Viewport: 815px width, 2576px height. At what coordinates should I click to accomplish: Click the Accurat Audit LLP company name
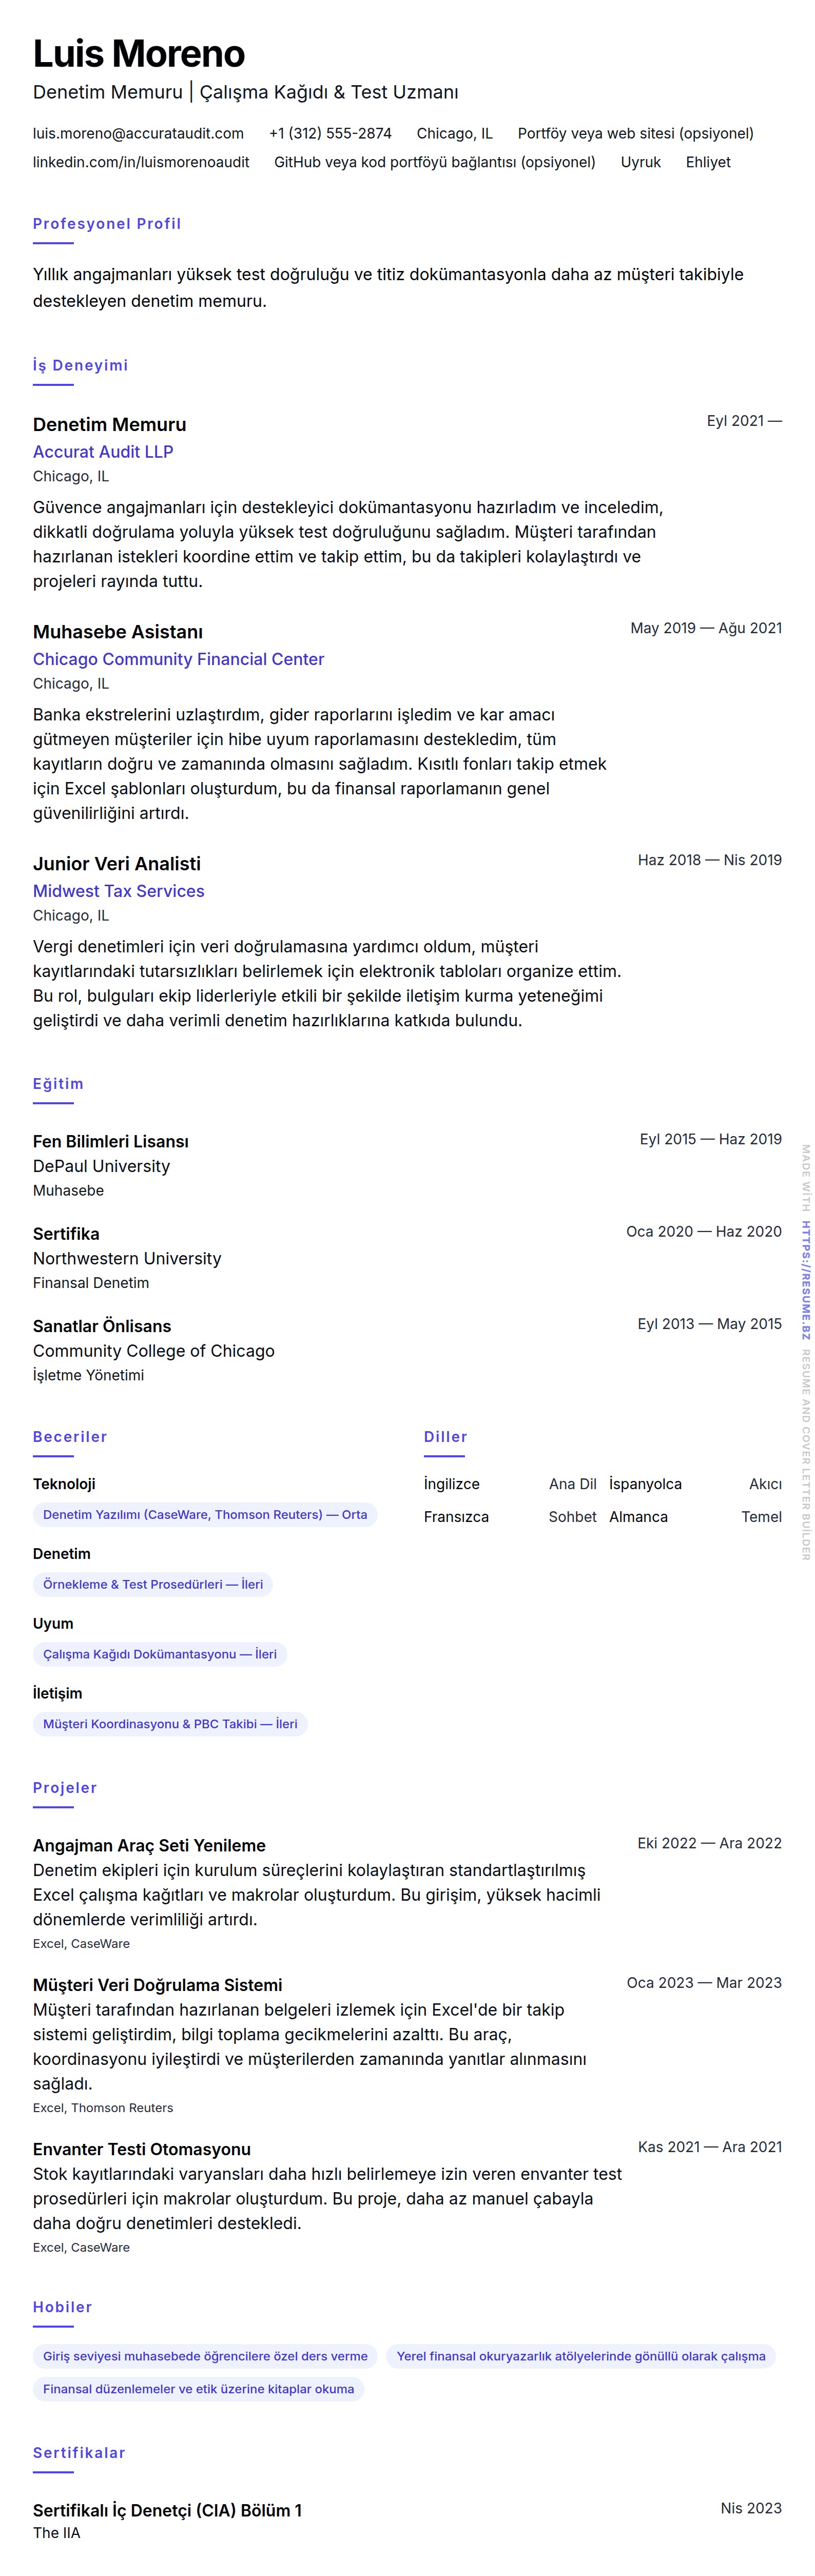(103, 452)
